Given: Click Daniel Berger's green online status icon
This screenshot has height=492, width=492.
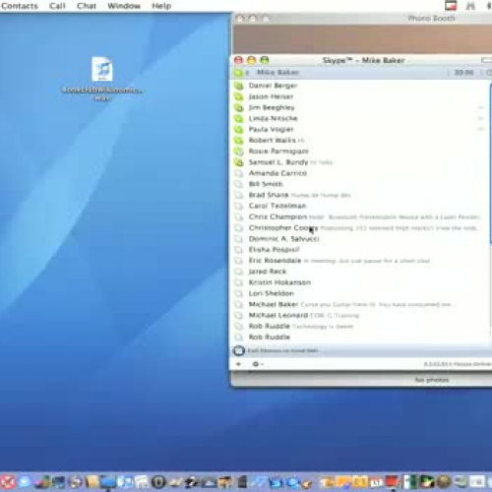Looking at the screenshot, I should 239,86.
